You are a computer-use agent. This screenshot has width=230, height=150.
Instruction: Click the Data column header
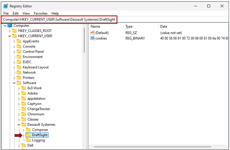(194, 26)
